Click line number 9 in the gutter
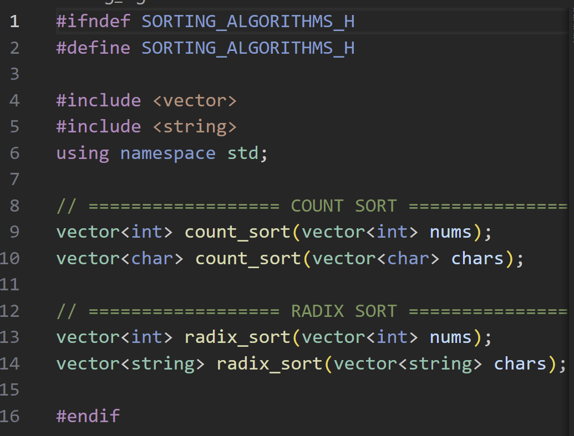574x436 pixels. pos(14,232)
